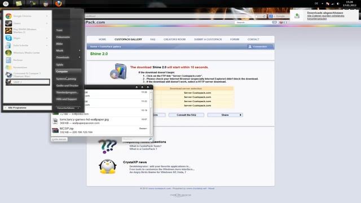Open Firefox from the taskbar

59,3
